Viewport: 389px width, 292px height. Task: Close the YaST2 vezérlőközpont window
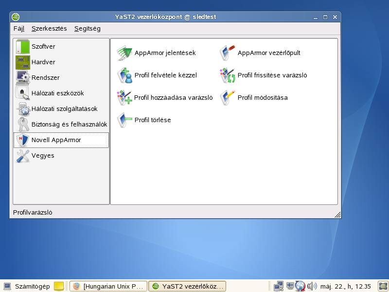click(x=335, y=17)
